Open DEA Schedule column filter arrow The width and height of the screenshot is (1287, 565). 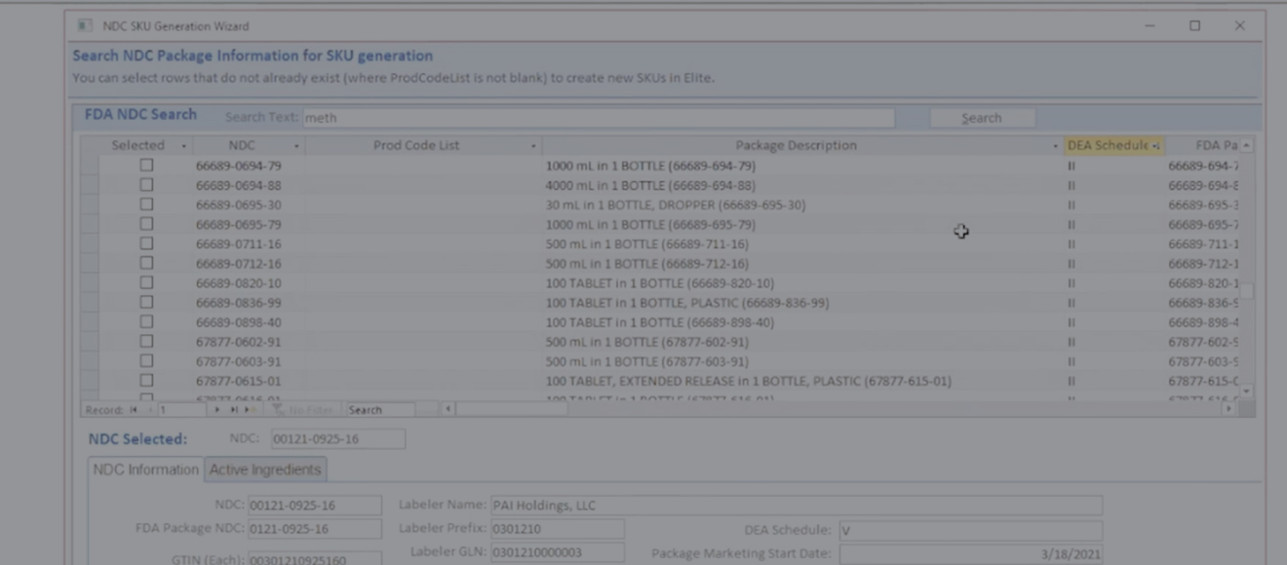point(1156,146)
